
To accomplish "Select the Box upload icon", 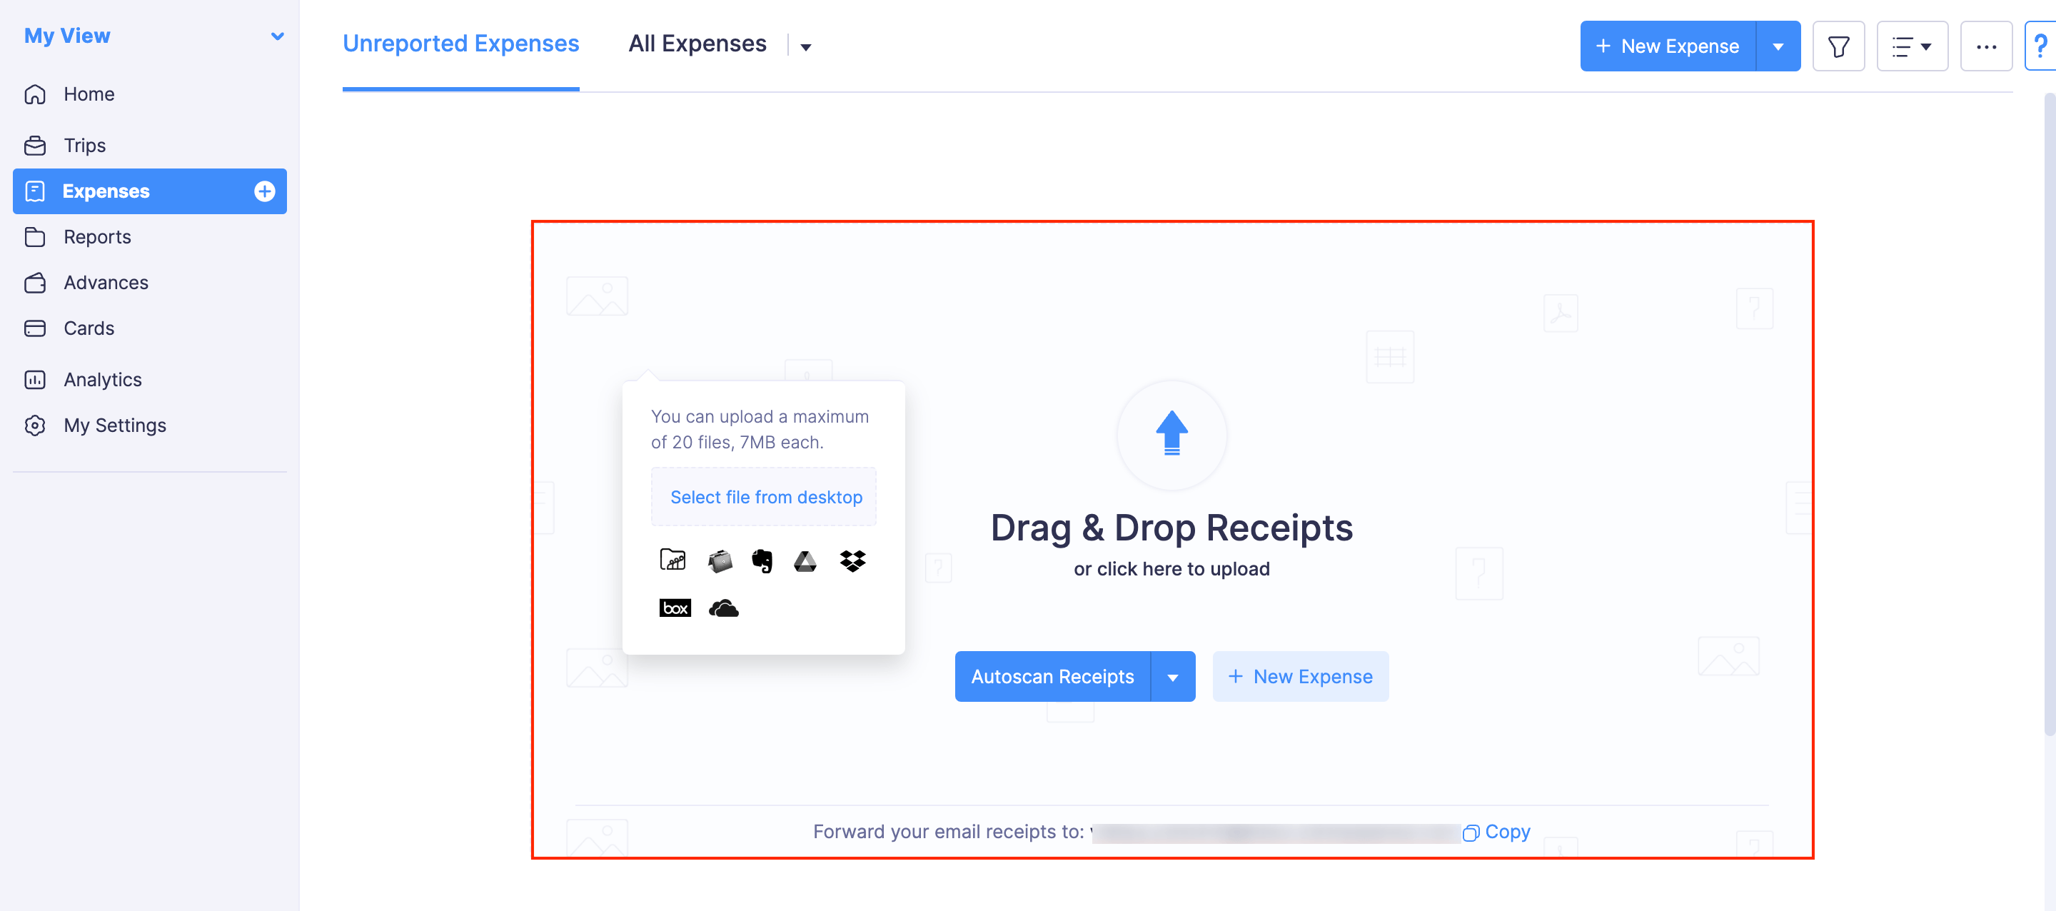I will (675, 607).
